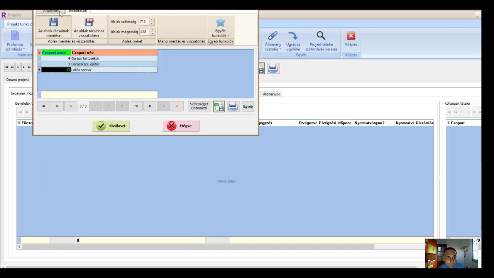Click left arrow of horizontal scrollbar
Screen dimensions: 494x278
click(x=19, y=246)
